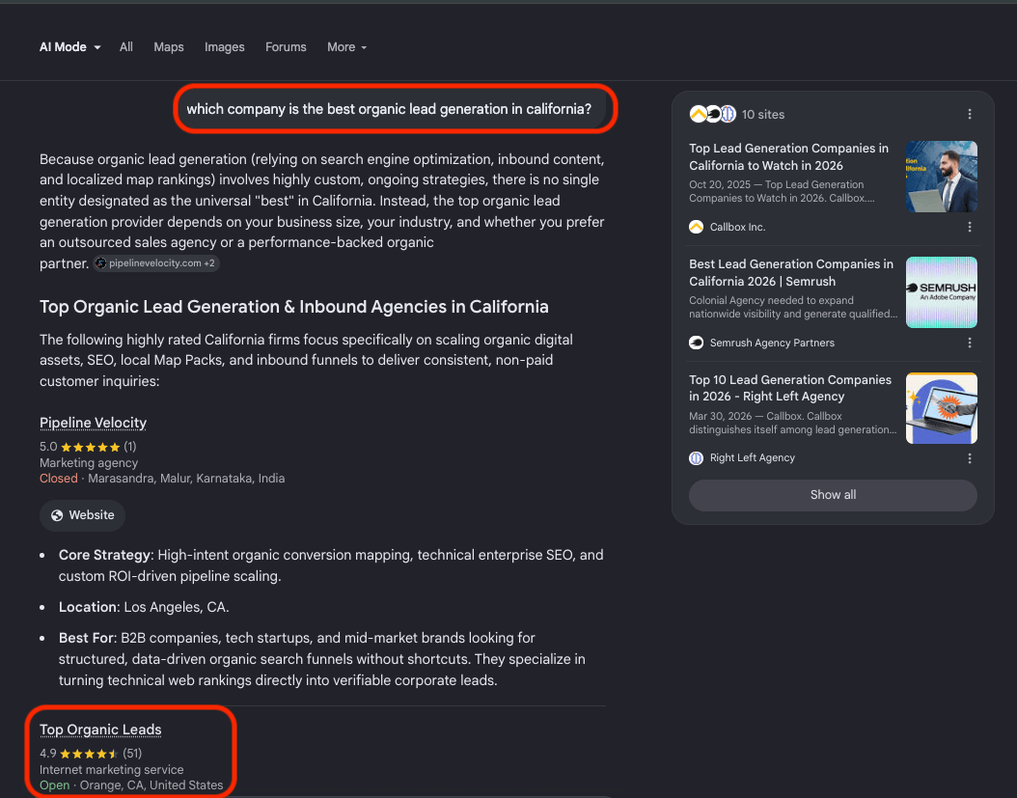Open options menu for Semrush Agency Partners result

970,343
